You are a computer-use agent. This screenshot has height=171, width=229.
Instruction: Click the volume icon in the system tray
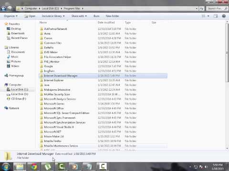point(206,167)
